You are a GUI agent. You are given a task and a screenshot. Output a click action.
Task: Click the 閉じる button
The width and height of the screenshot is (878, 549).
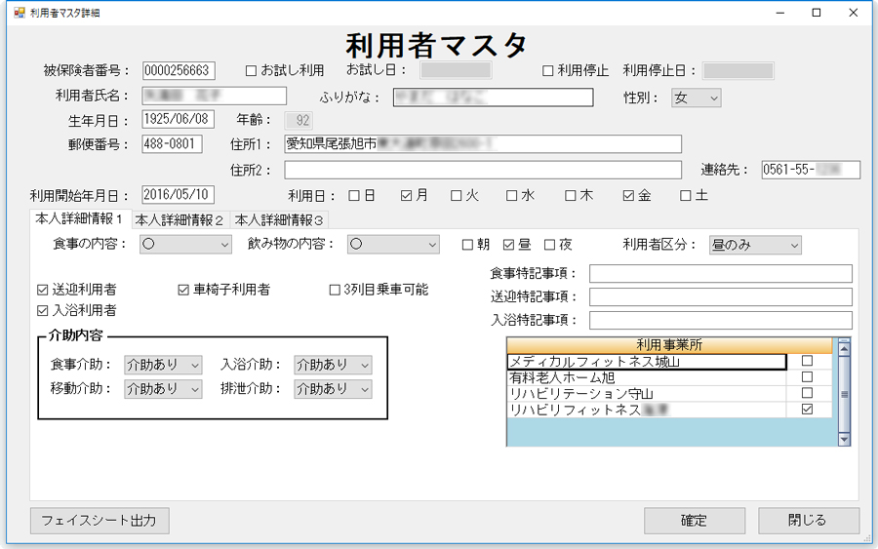[809, 521]
